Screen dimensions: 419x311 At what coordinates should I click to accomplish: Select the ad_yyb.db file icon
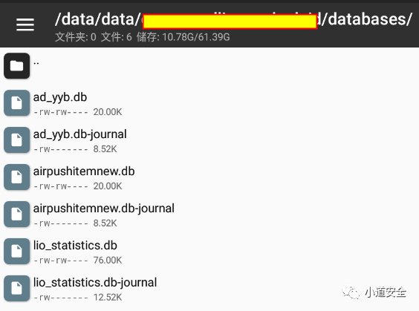(17, 102)
